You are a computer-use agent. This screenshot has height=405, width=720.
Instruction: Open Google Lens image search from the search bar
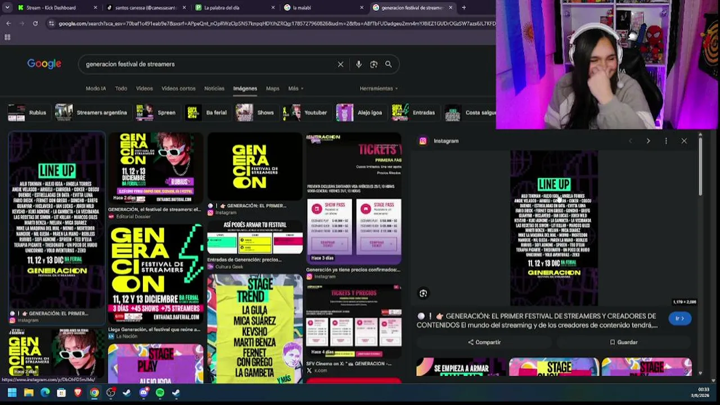(x=373, y=64)
